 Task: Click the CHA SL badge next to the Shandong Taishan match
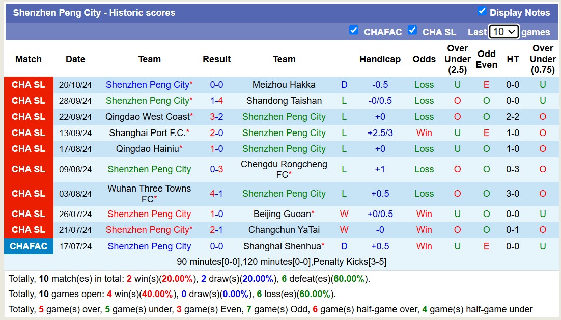[x=29, y=101]
